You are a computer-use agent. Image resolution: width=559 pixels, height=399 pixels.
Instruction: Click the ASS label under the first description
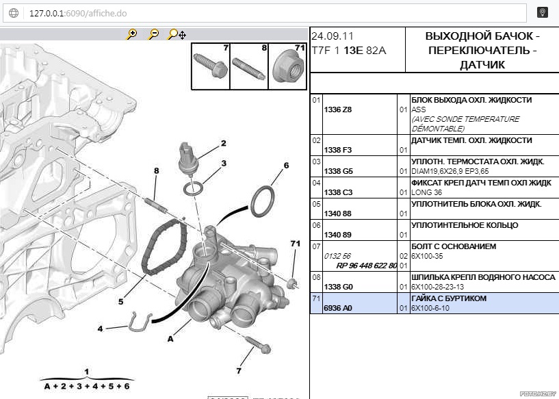tap(419, 110)
